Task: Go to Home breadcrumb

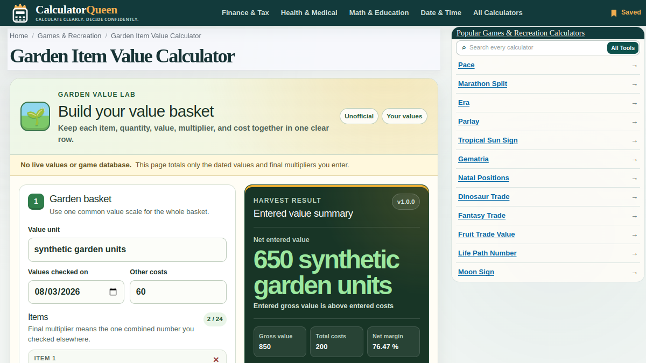Action: coord(19,36)
